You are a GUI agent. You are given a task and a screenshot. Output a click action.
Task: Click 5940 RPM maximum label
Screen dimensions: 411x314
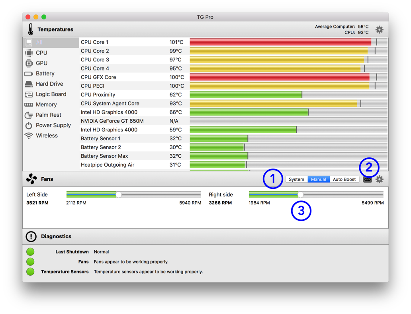(190, 203)
